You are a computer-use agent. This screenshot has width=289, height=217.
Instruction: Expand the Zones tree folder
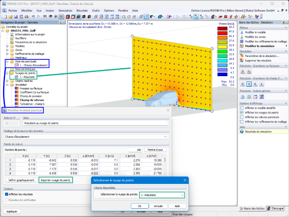click(x=7, y=50)
